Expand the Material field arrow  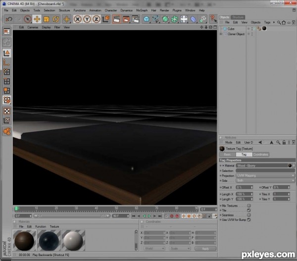(223, 165)
